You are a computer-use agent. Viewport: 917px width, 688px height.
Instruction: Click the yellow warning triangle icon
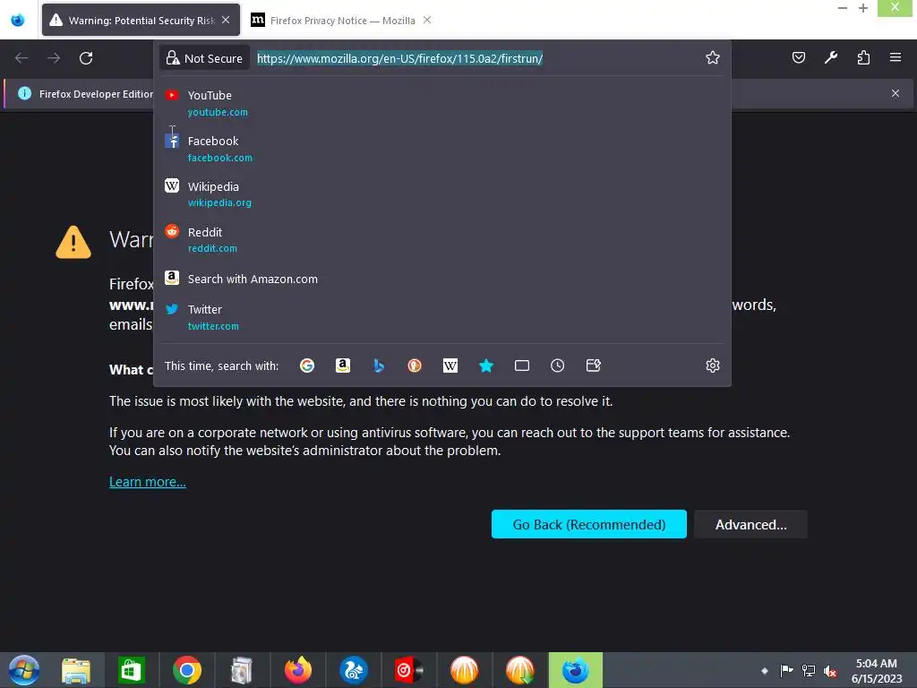[73, 242]
